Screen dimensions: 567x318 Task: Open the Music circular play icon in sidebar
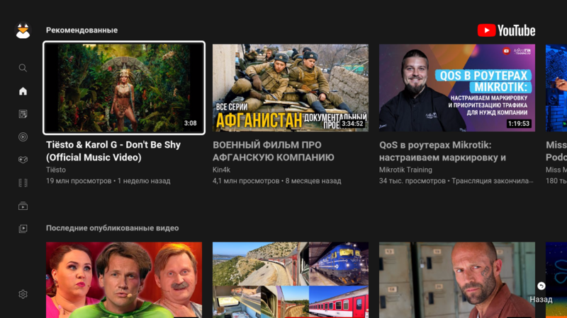pos(23,137)
